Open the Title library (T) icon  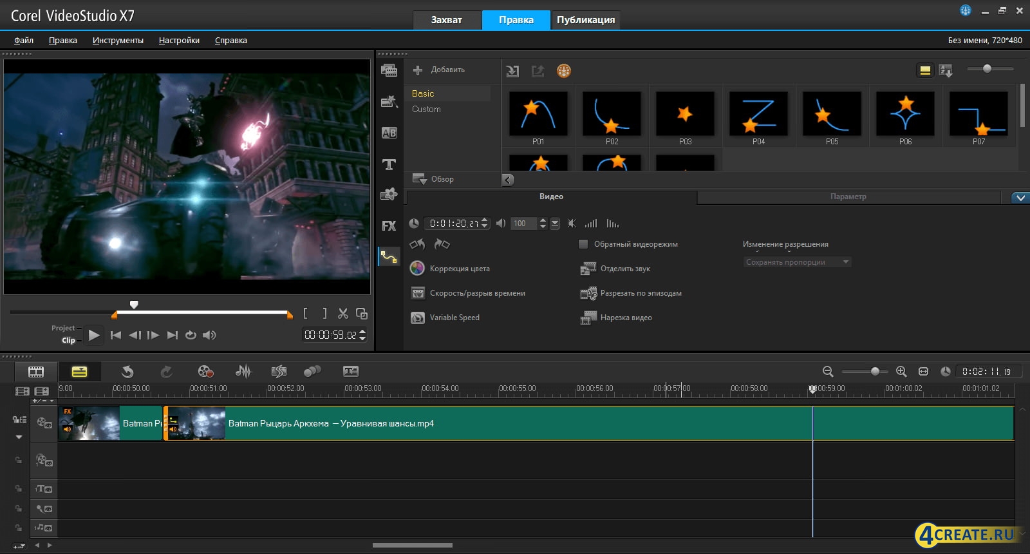point(389,164)
